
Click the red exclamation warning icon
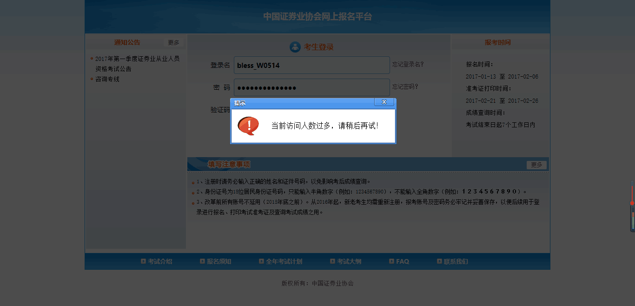tap(248, 126)
